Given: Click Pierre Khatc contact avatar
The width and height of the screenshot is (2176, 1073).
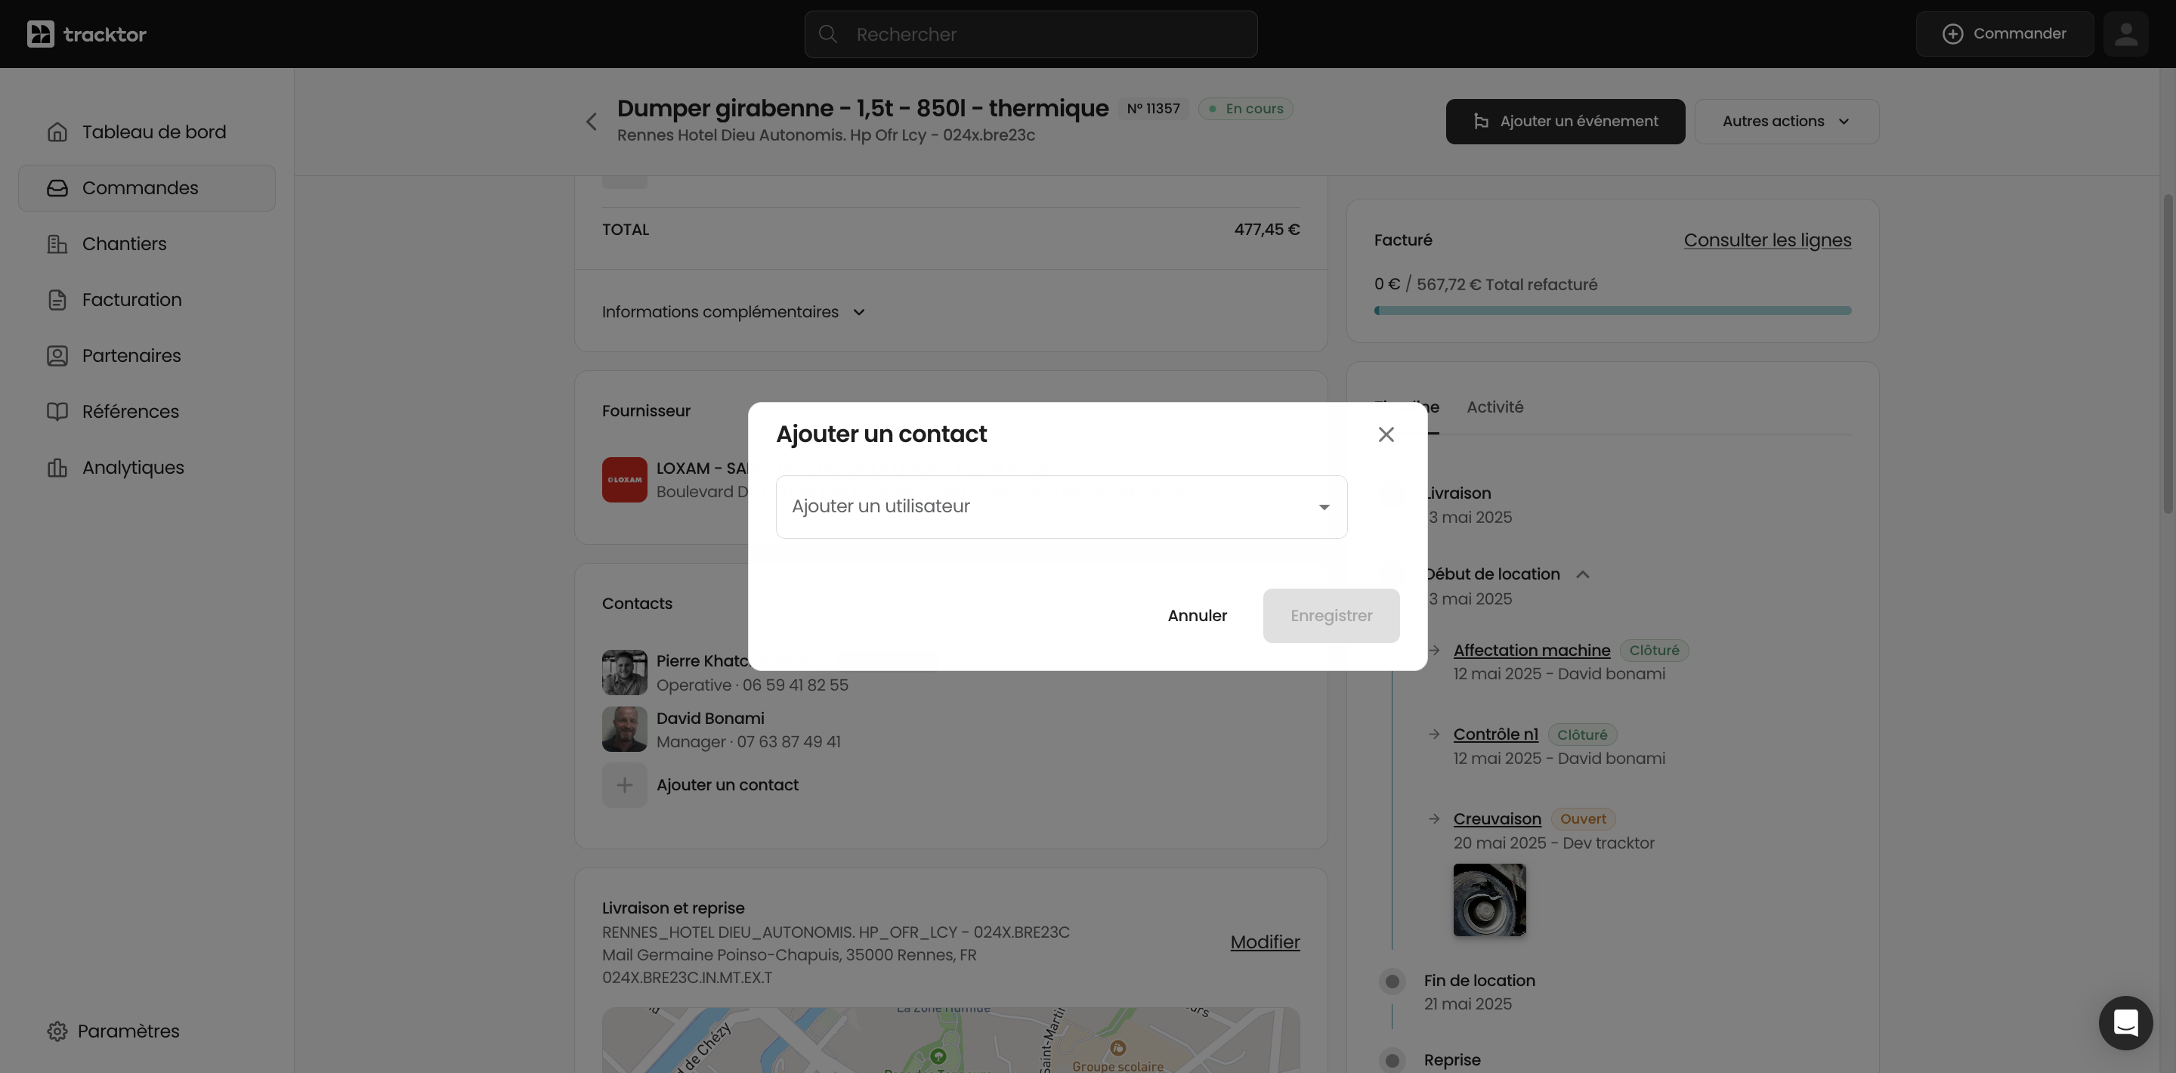Looking at the screenshot, I should [624, 672].
